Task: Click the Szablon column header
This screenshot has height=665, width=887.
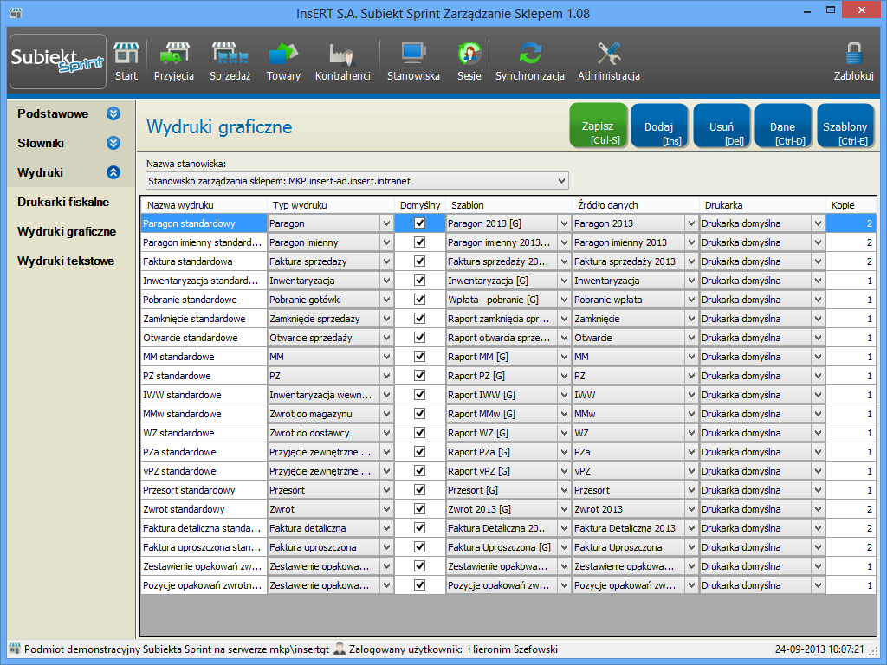Action: [509, 205]
